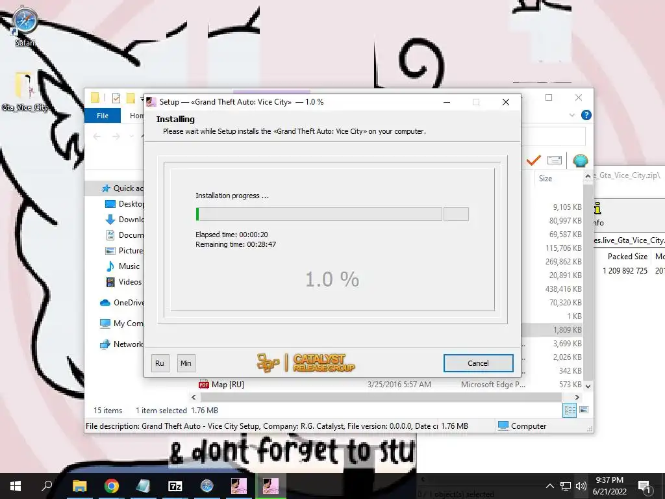Click the Back arrow in File Explorer
The width and height of the screenshot is (665, 499).
tap(97, 136)
